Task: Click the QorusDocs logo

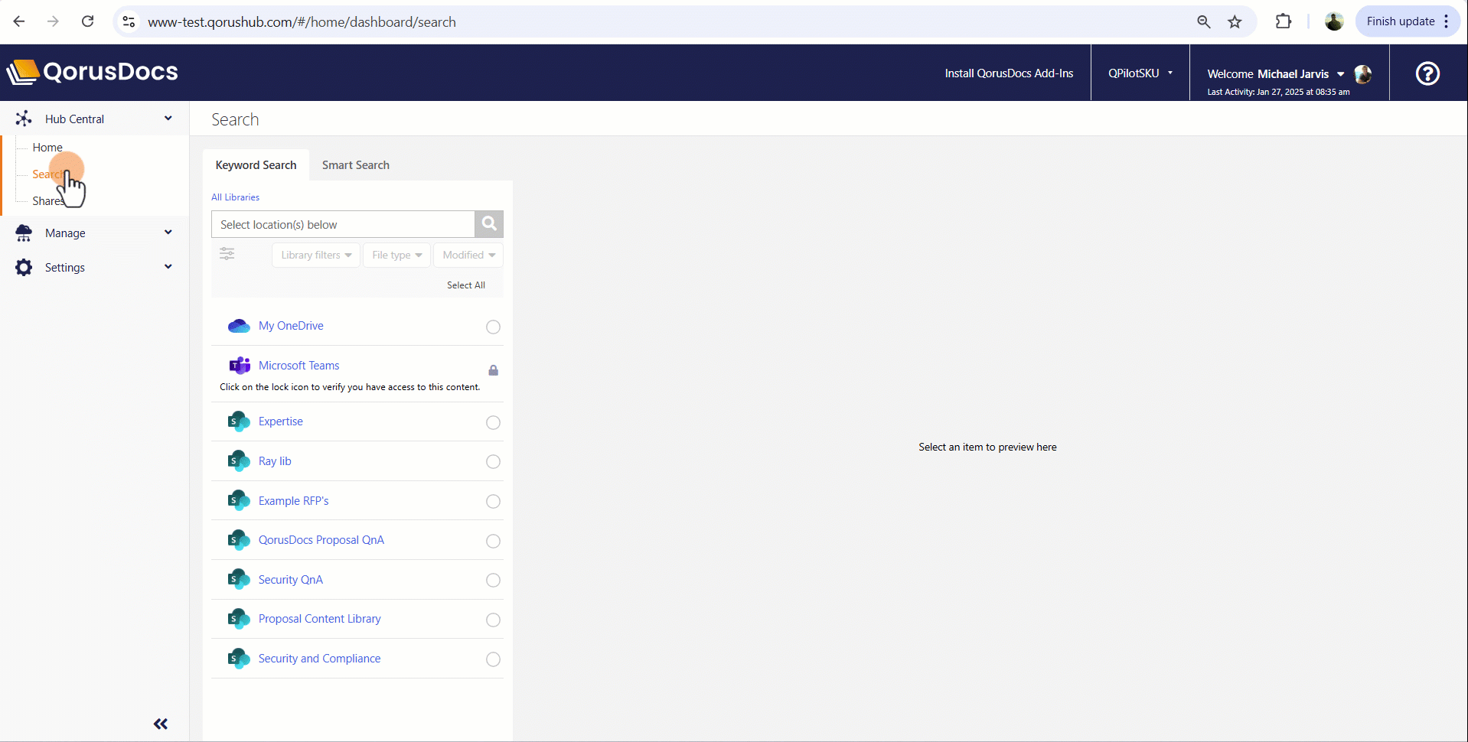Action: tap(93, 72)
